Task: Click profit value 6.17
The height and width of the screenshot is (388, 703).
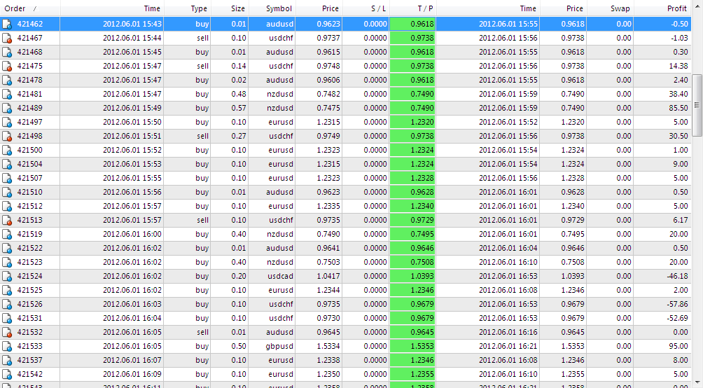Action: point(680,220)
